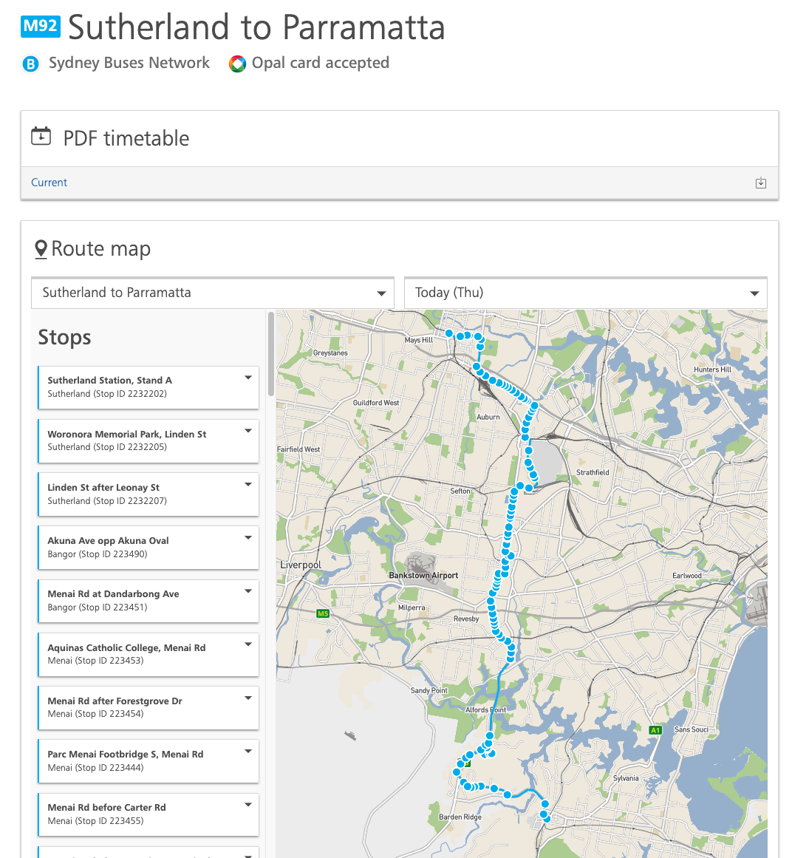The height and width of the screenshot is (858, 792).
Task: Click the Route map pin icon
Action: (41, 250)
